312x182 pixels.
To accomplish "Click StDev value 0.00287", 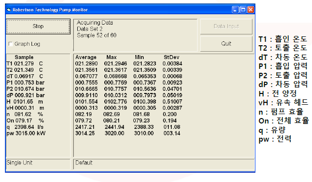I will [172, 108].
